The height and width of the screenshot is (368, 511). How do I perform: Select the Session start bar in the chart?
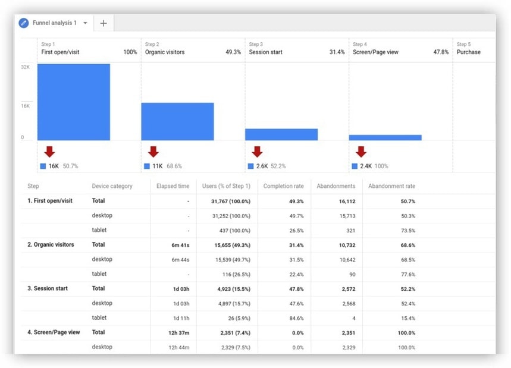pyautogui.click(x=281, y=134)
